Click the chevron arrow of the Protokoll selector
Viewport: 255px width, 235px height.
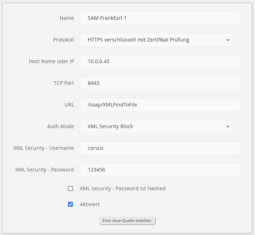pyautogui.click(x=228, y=40)
